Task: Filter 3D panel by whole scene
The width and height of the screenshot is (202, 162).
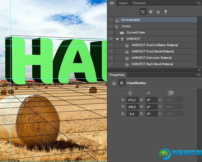Action: click(143, 12)
